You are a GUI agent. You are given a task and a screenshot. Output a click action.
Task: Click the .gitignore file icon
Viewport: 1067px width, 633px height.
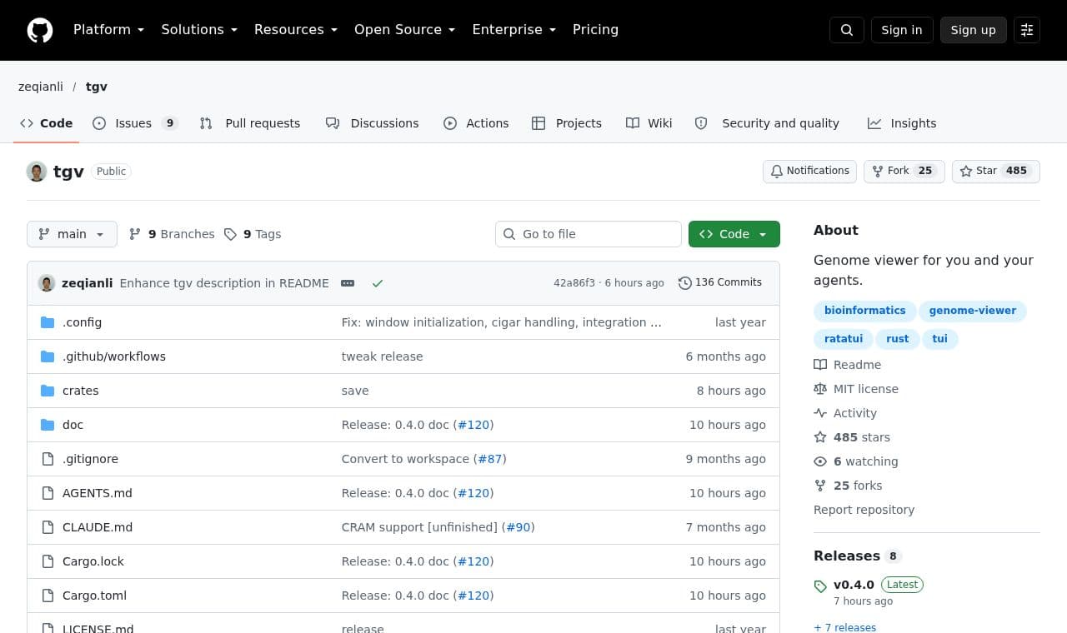pyautogui.click(x=48, y=459)
